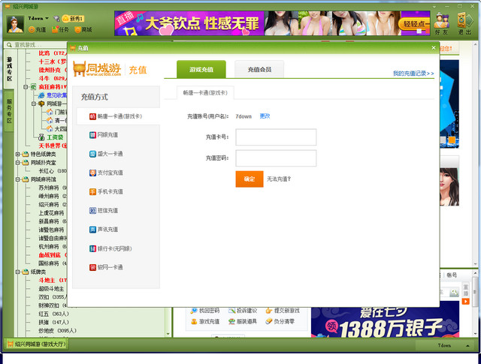Open 任务 tasks in header
The height and width of the screenshot is (364, 481).
tap(60, 30)
